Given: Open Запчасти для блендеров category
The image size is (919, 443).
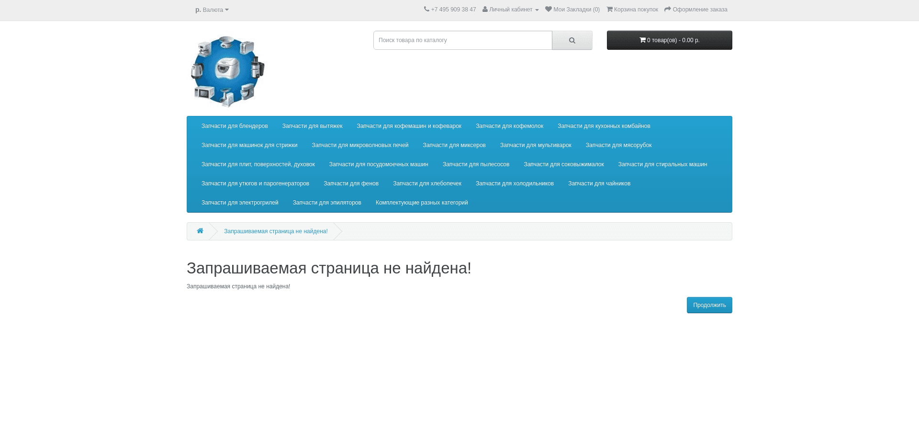Looking at the screenshot, I should [234, 125].
